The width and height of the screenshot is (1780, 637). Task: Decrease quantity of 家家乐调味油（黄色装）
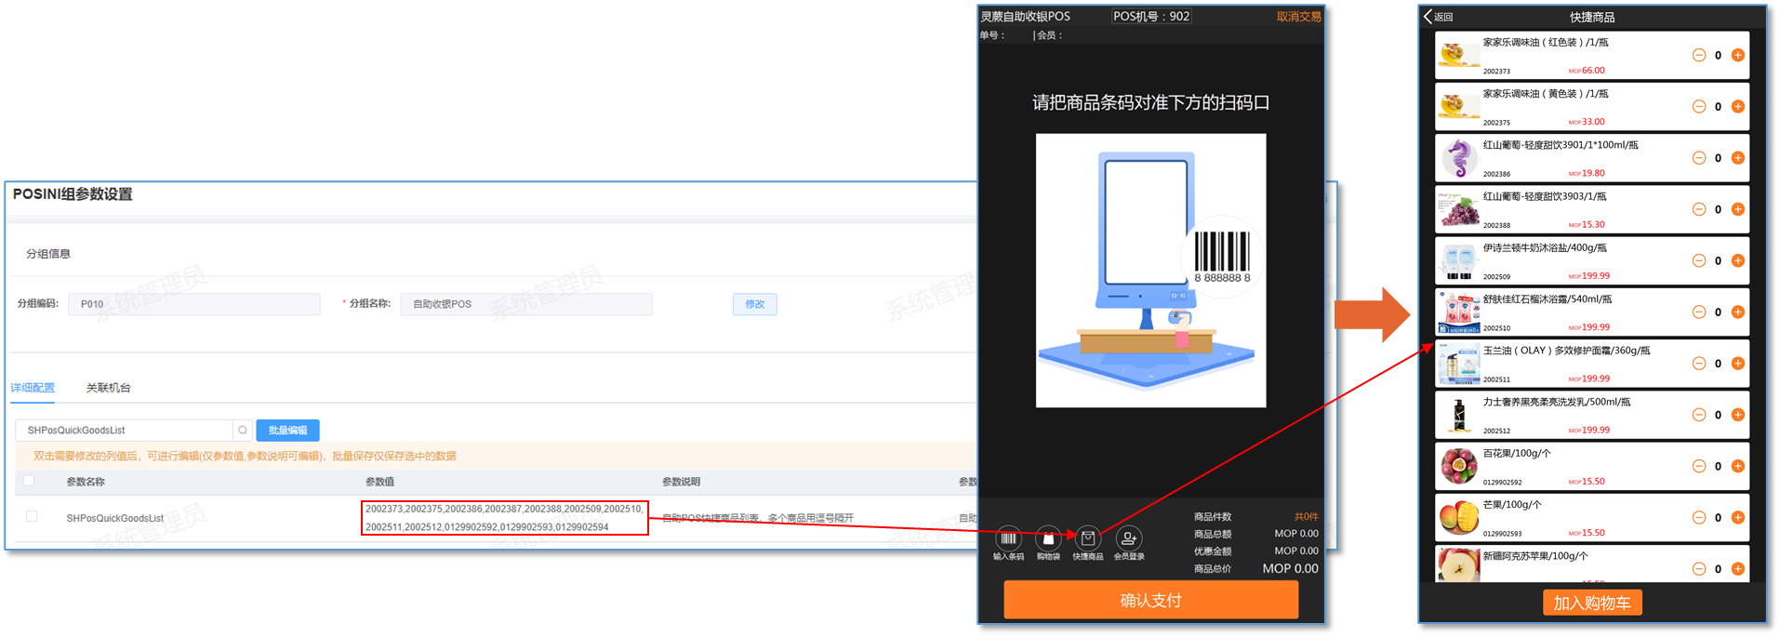(x=1698, y=107)
